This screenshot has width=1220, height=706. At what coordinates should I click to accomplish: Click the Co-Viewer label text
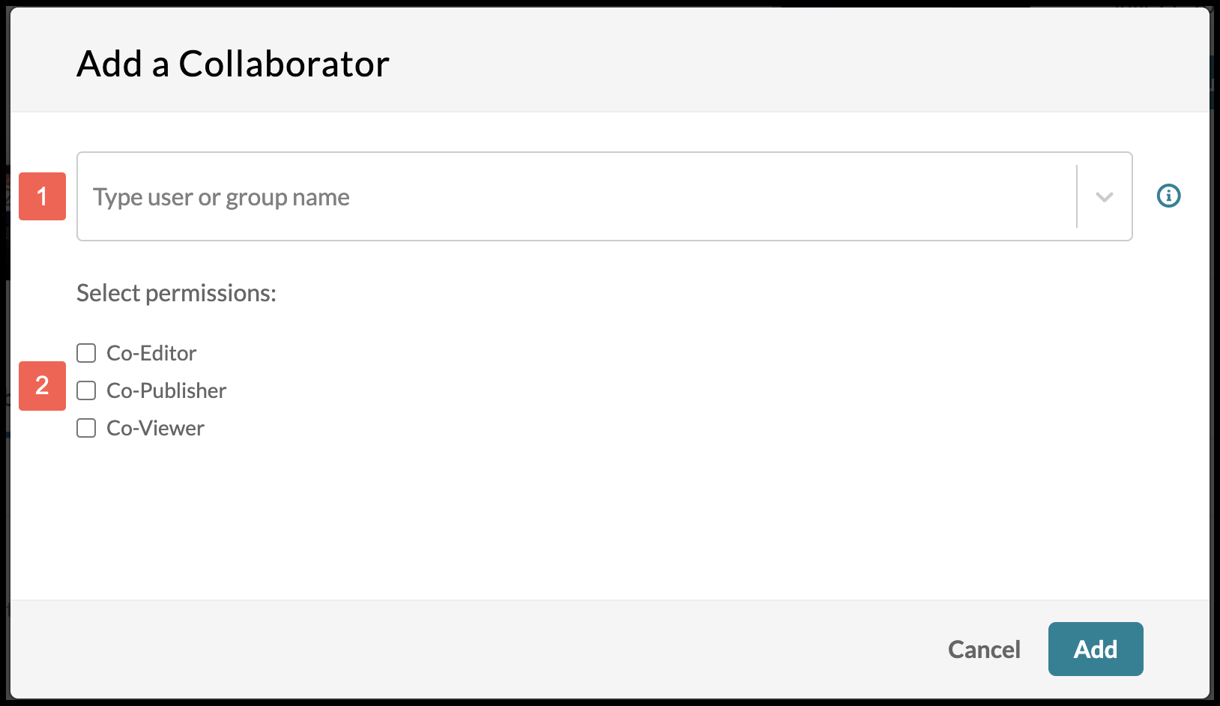(155, 428)
